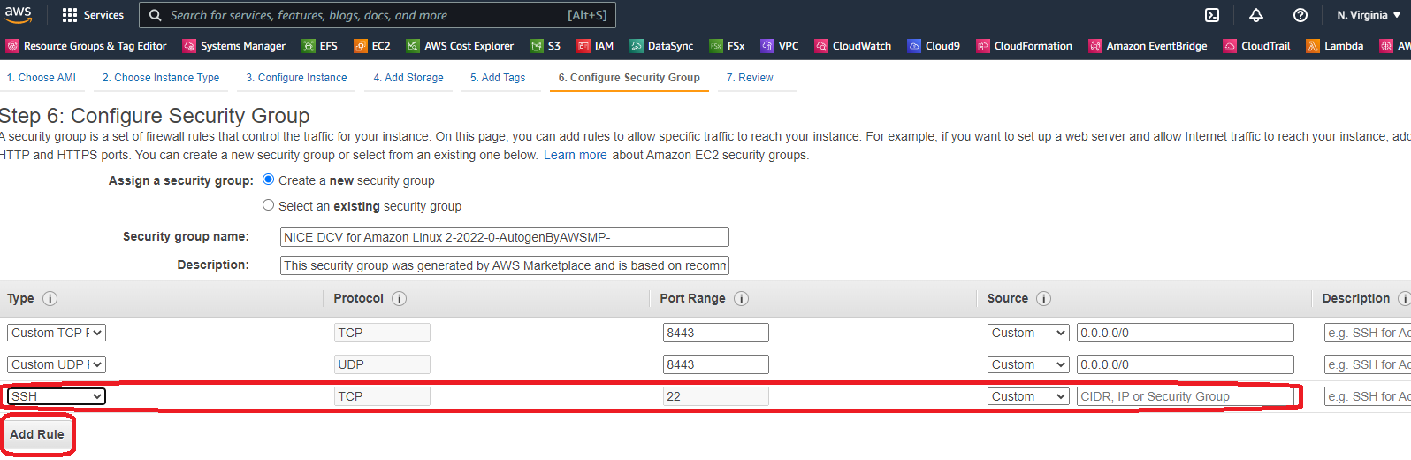Image resolution: width=1411 pixels, height=460 pixels.
Task: Go to step 7 Review
Action: pyautogui.click(x=750, y=78)
